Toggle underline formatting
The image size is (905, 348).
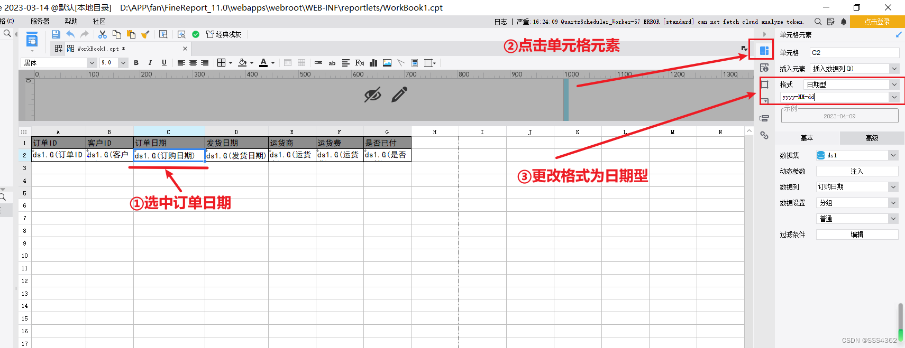coord(164,63)
